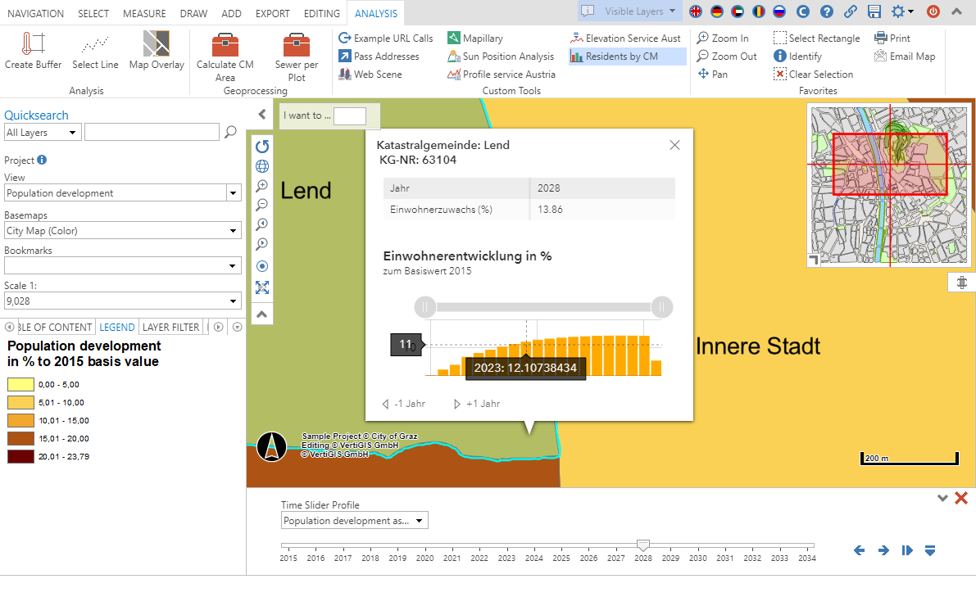The width and height of the screenshot is (976, 597).
Task: Switch to the LAYER FILTER tab
Action: pos(170,327)
